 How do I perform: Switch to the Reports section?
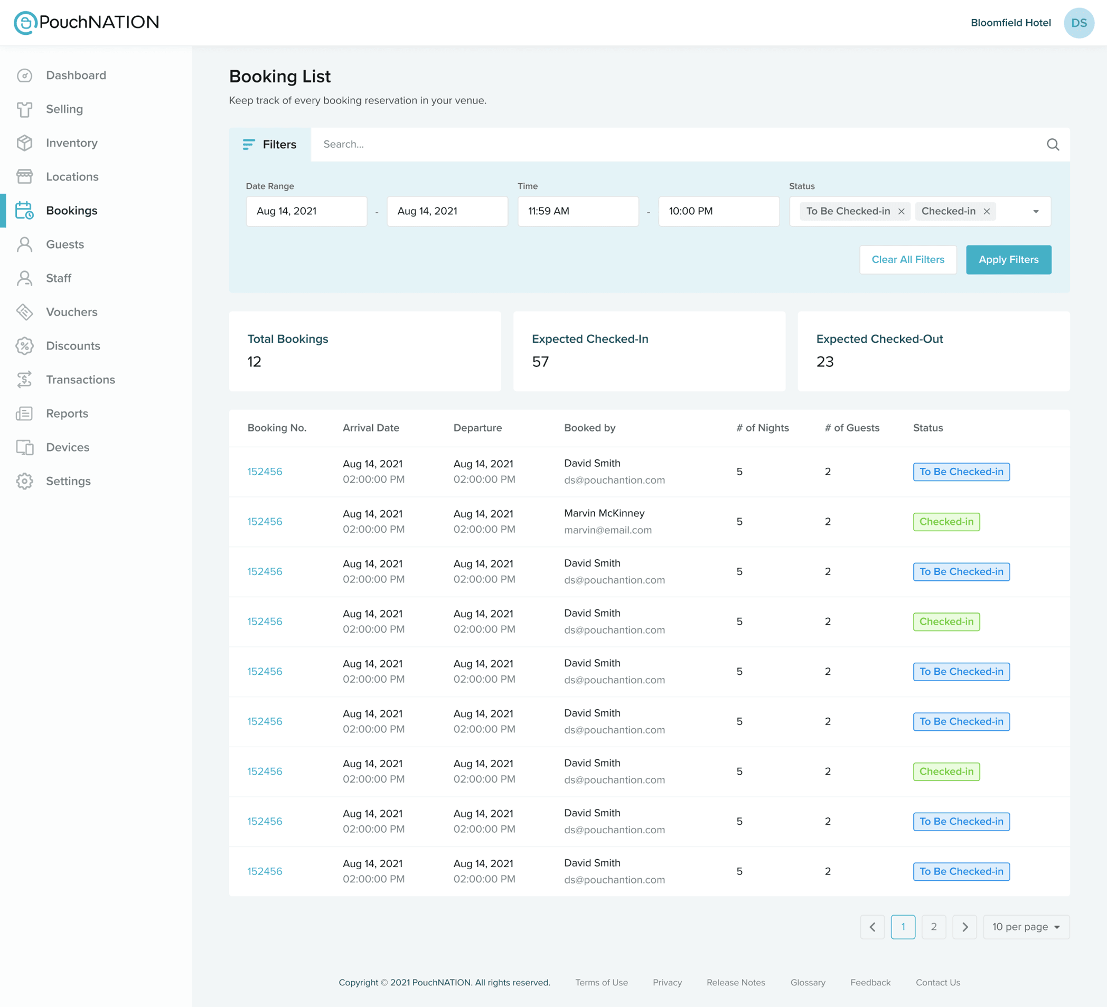67,413
